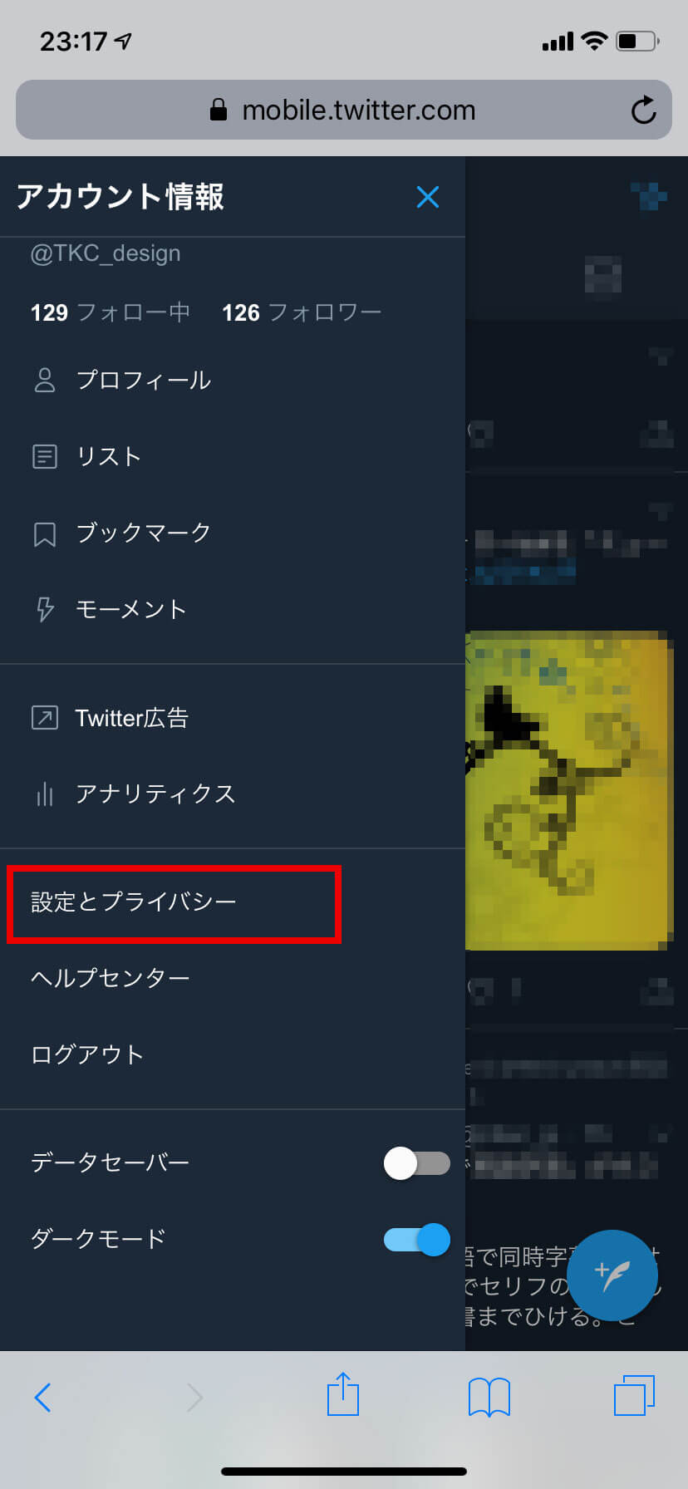View the 126 フォロワー list
This screenshot has width=688, height=1489.
tap(302, 312)
